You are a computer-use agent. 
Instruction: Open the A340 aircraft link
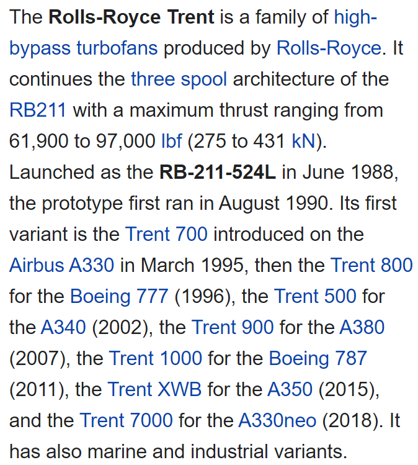63,327
